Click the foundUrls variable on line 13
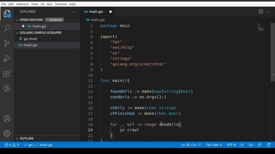Viewport: 275px width, 154px height. pyautogui.click(x=121, y=92)
